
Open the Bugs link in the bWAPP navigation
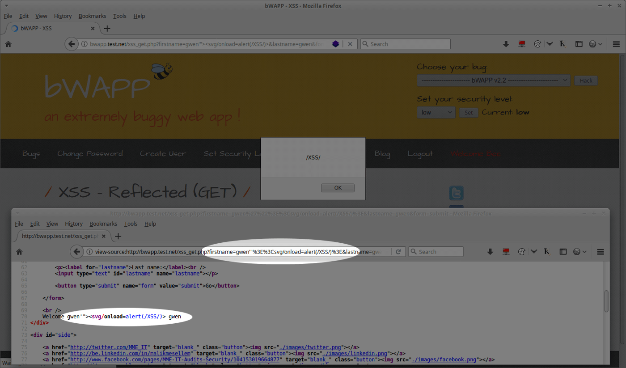(31, 153)
